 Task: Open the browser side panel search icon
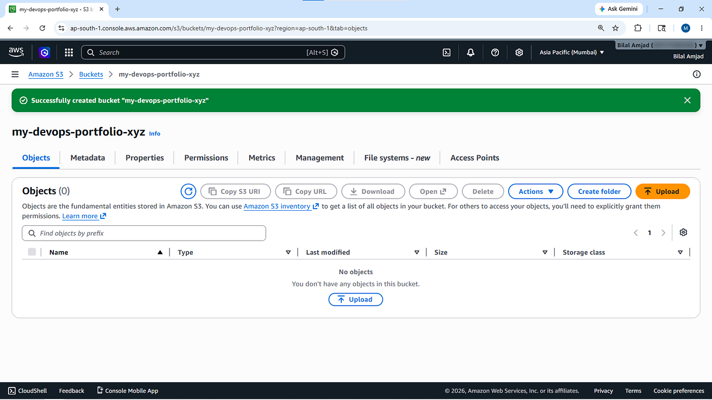click(x=662, y=28)
